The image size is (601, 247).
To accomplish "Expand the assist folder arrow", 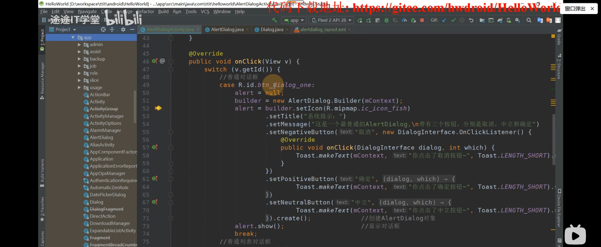I will click(x=79, y=52).
